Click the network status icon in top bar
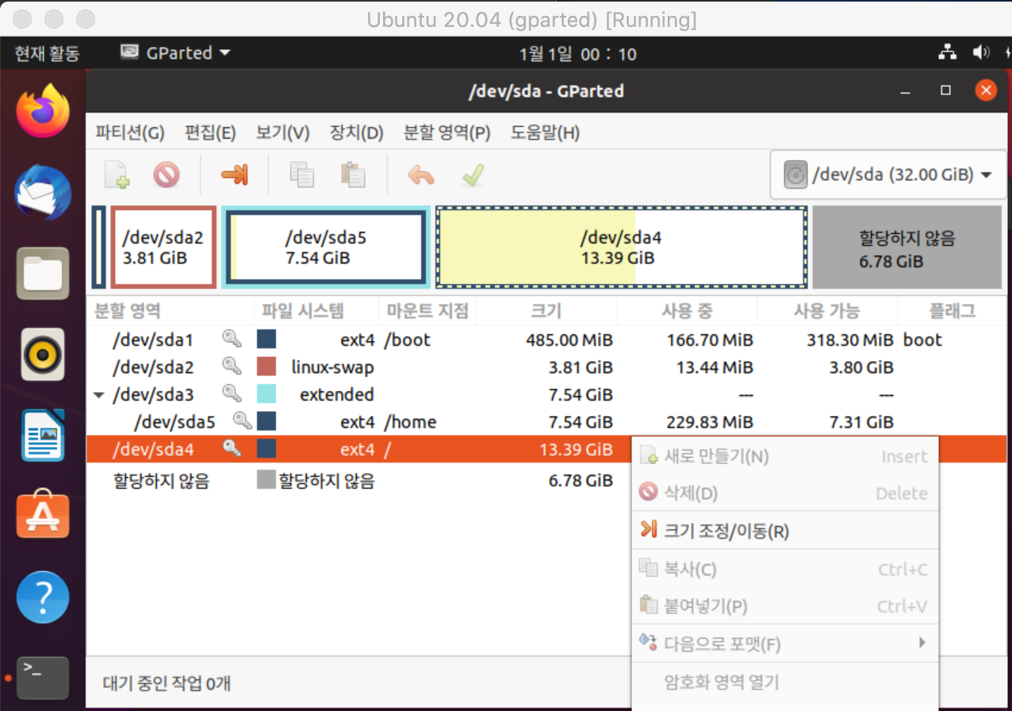 (947, 53)
